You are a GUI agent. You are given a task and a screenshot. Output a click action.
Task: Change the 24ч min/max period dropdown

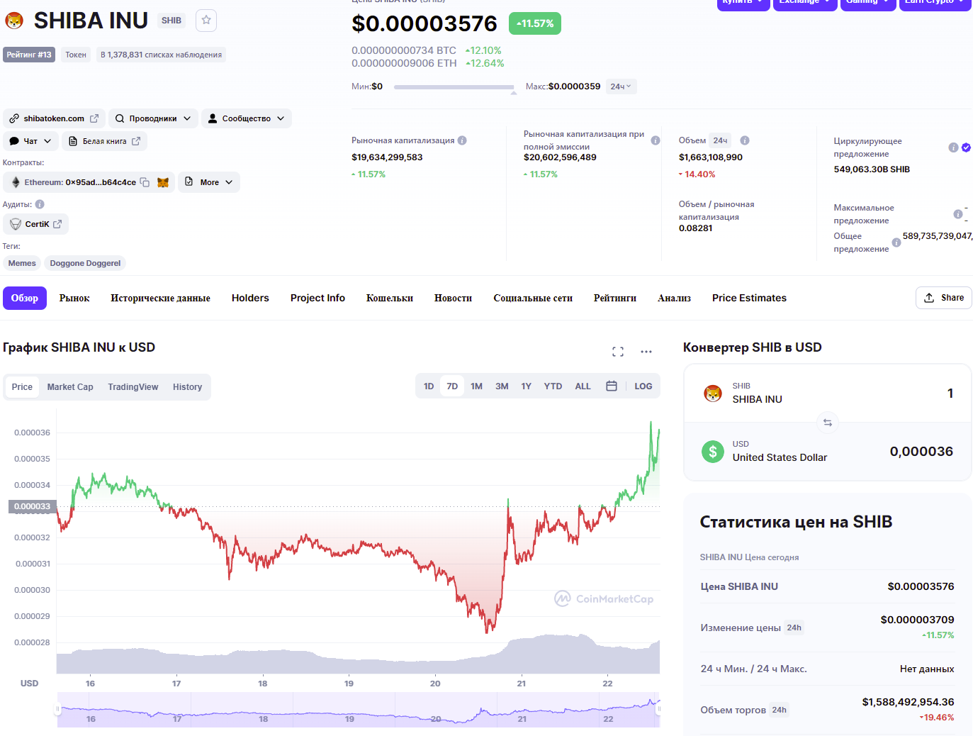621,87
